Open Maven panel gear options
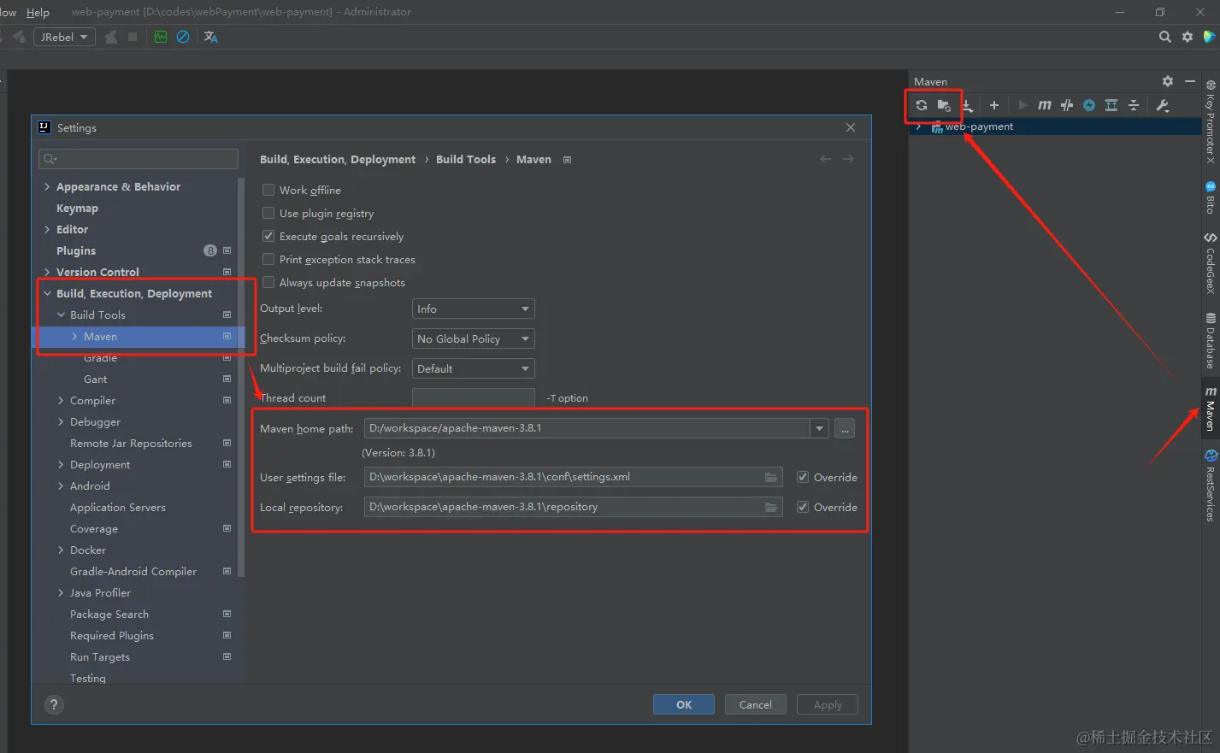The height and width of the screenshot is (753, 1220). (x=1168, y=81)
